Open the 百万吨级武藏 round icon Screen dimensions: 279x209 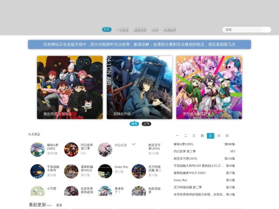(139, 171)
